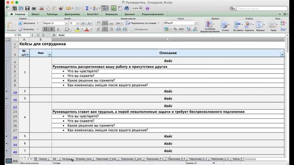The height and width of the screenshot is (165, 294).
Task: Click outline level 2 button
Action: 9,39
